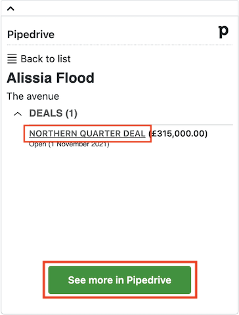This screenshot has width=239, height=315.
Task: Click the top header bar of the widget
Action: (x=119, y=9)
